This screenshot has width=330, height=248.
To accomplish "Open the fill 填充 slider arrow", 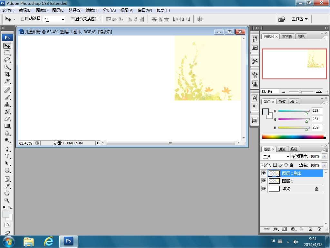I will tap(324, 165).
